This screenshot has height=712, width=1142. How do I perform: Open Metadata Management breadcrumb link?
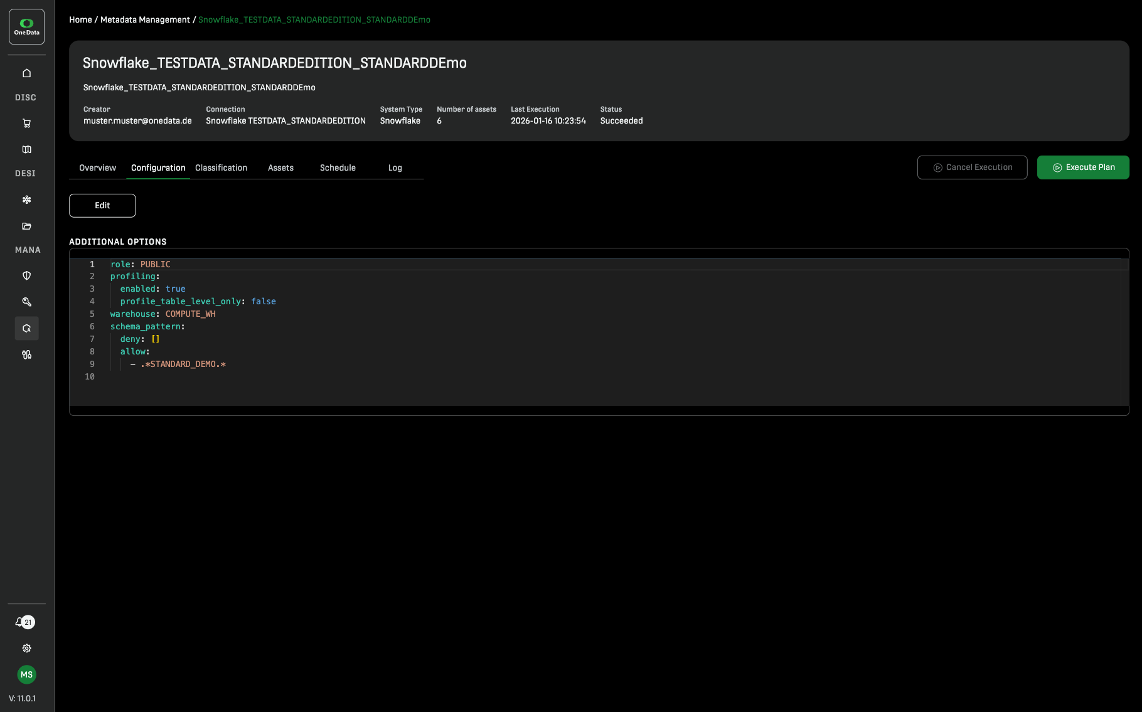click(145, 20)
